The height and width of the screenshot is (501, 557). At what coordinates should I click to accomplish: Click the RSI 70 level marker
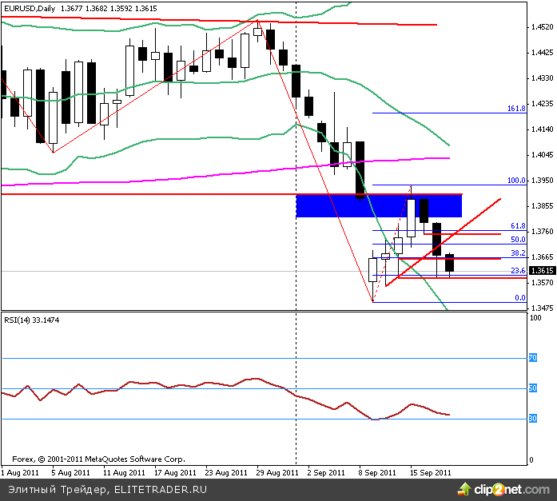pos(532,358)
